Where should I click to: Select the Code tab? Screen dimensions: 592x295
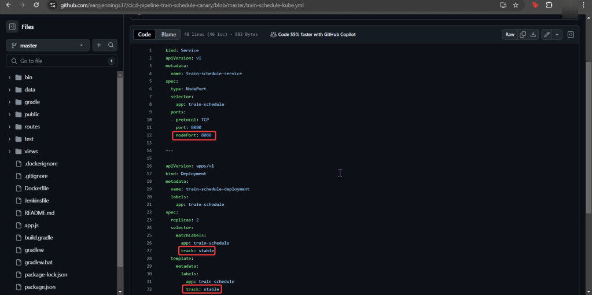pyautogui.click(x=145, y=35)
